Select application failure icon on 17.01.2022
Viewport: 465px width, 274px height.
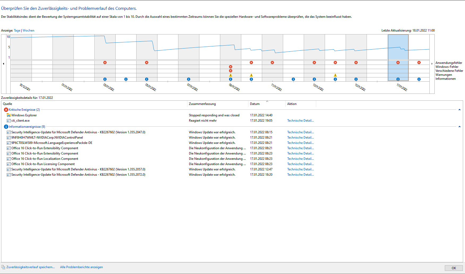click(x=398, y=63)
